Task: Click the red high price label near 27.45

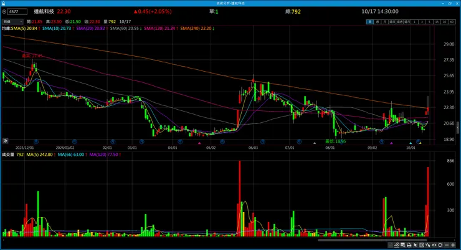Action: [32, 56]
